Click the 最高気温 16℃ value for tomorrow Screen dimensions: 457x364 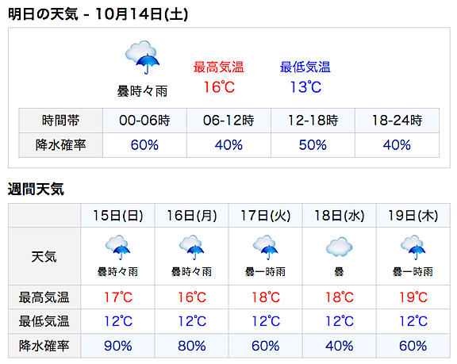pyautogui.click(x=219, y=87)
